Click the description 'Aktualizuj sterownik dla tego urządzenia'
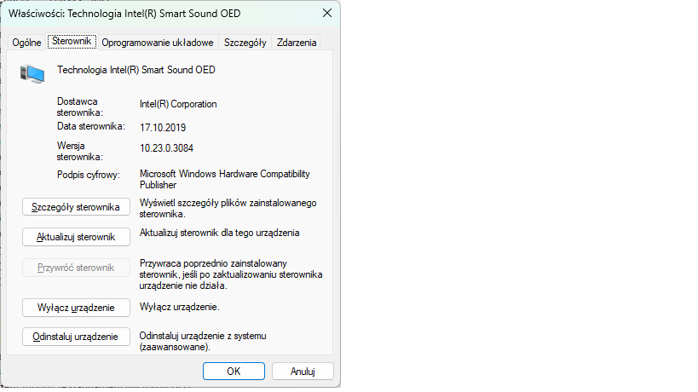The width and height of the screenshot is (698, 392). click(220, 233)
